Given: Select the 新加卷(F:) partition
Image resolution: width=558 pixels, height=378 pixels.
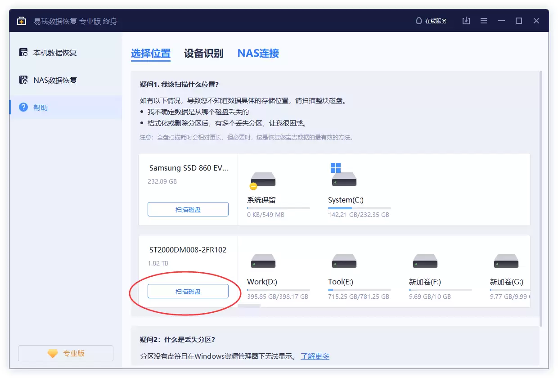Looking at the screenshot, I should [425, 261].
